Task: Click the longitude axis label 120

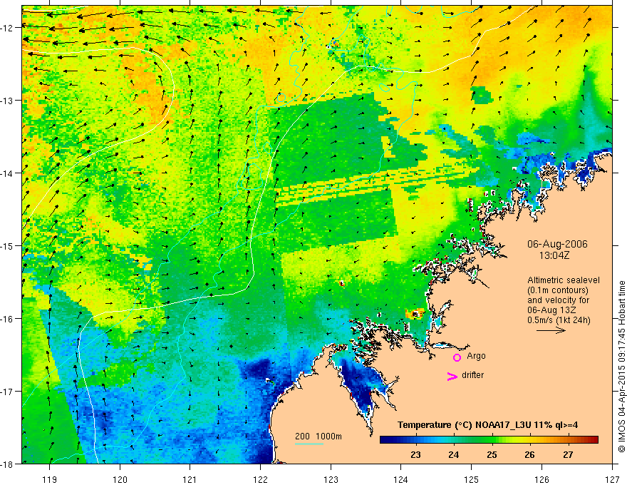Action: tap(120, 479)
